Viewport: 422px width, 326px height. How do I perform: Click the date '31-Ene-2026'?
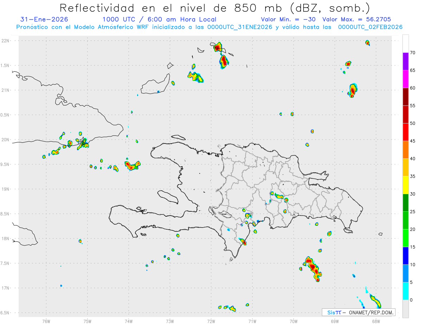click(44, 19)
